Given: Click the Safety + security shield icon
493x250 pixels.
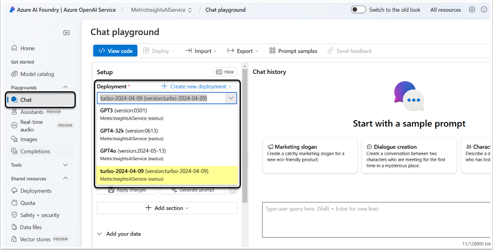Looking at the screenshot, I should tap(14, 215).
